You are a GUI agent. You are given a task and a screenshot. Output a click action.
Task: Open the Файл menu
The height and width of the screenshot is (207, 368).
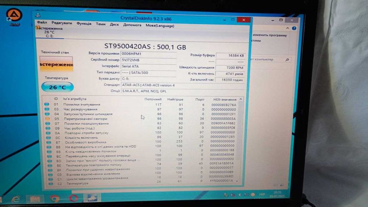[x=42, y=22]
